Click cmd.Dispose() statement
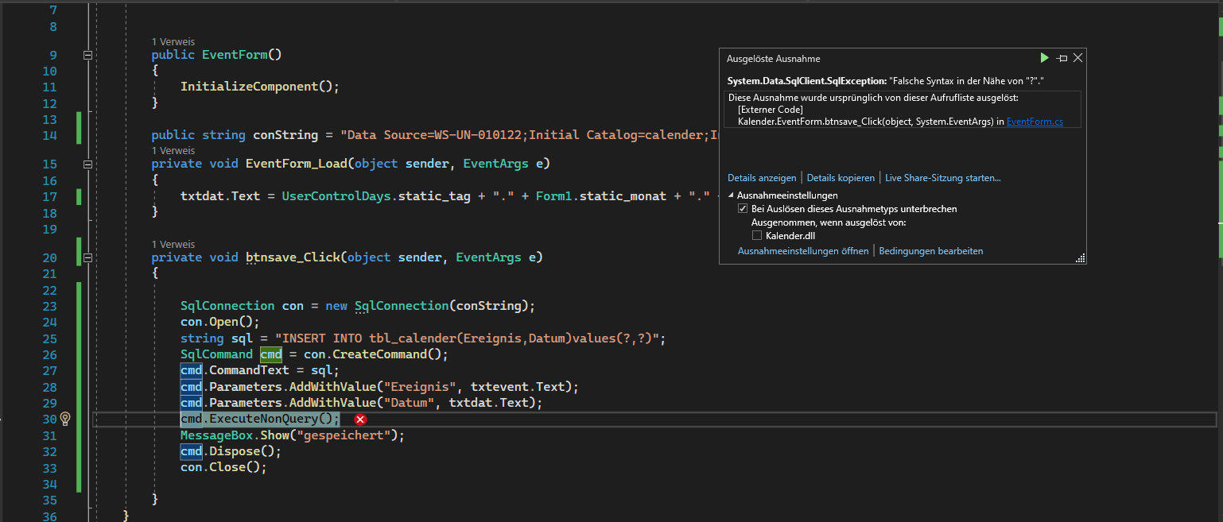The height and width of the screenshot is (522, 1223). tap(231, 452)
